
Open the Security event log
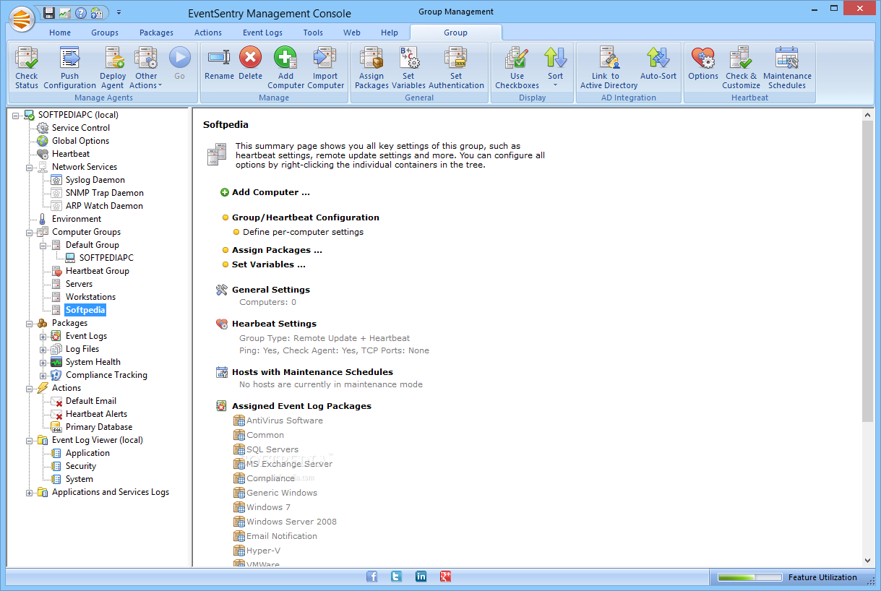click(81, 466)
